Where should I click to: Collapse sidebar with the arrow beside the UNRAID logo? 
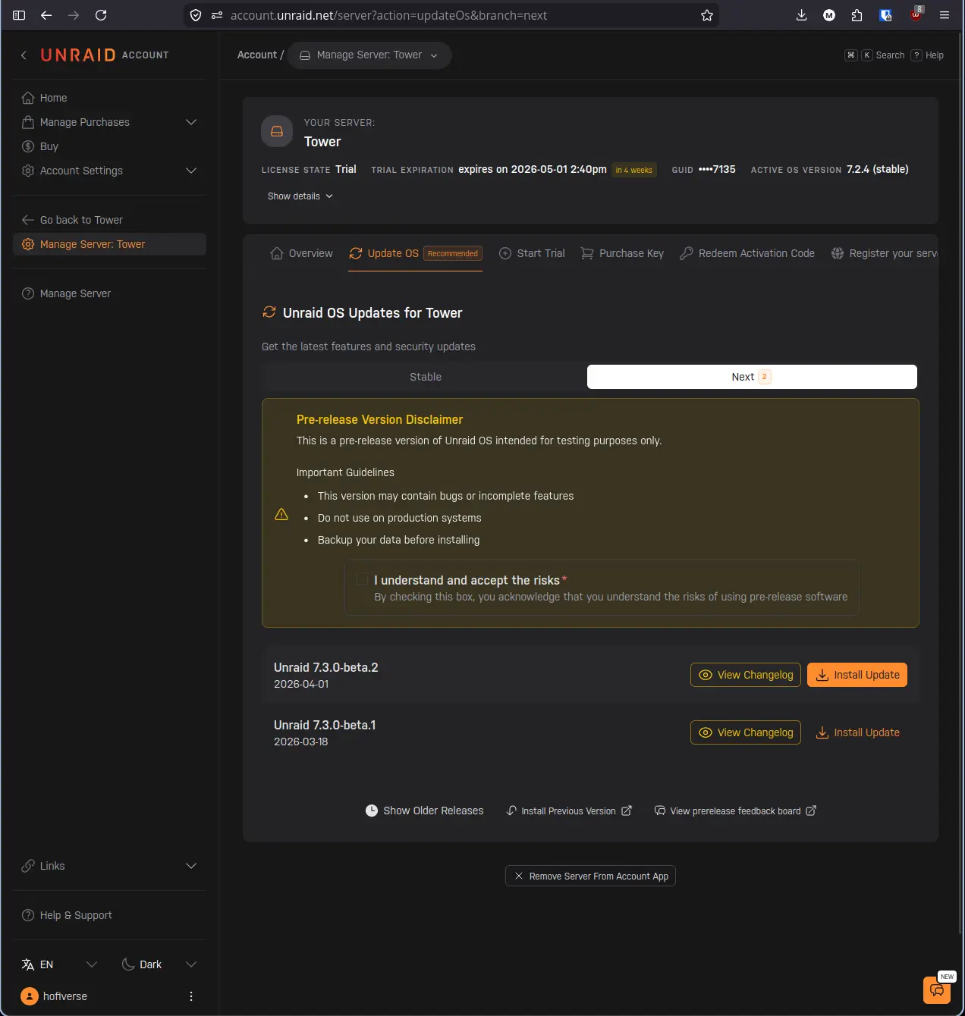point(24,55)
